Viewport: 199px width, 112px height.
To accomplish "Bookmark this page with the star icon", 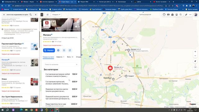I will coord(173,6).
